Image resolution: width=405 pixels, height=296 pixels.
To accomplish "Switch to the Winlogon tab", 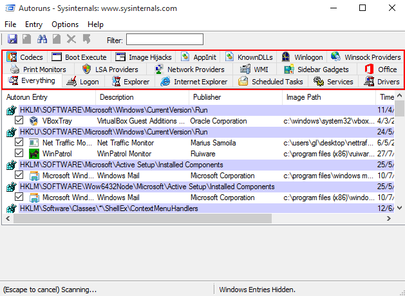I will 302,57.
